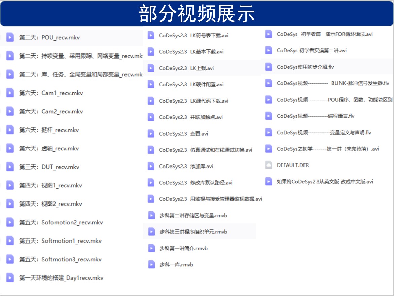
Task: Select file name 第六天: Cam2_recv.mkv
Action: pos(51,111)
